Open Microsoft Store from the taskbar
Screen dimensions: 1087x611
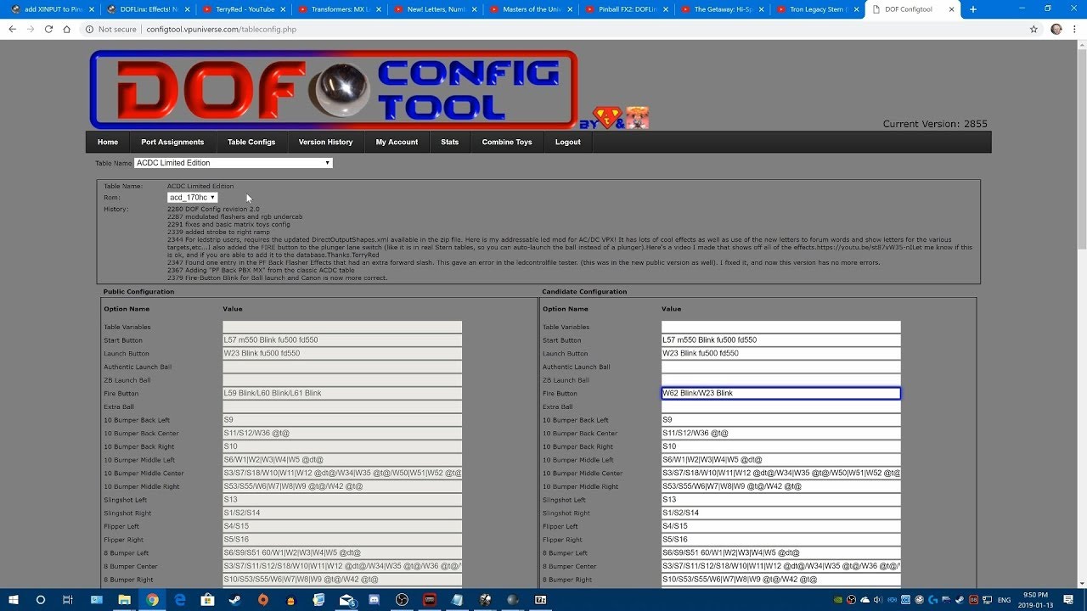(x=207, y=599)
